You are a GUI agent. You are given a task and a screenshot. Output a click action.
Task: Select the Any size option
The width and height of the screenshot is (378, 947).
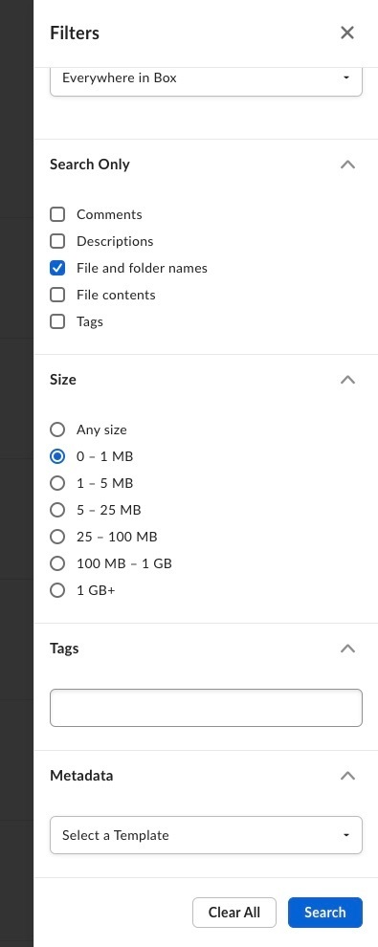click(57, 429)
